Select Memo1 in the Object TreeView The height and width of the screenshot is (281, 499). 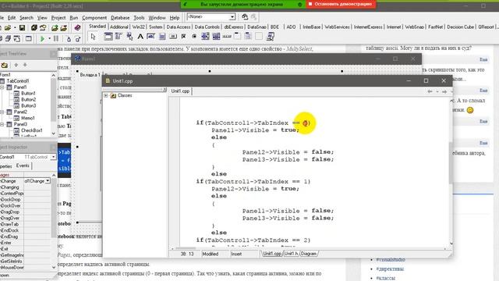pyautogui.click(x=28, y=118)
